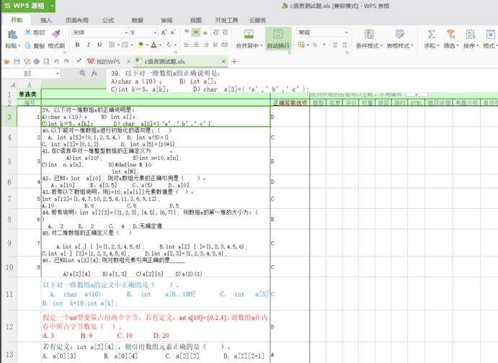
Task: Switch to the 审阅 (Review) tab
Action: tap(166, 20)
